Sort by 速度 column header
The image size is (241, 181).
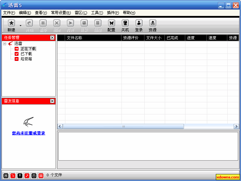coord(217,38)
